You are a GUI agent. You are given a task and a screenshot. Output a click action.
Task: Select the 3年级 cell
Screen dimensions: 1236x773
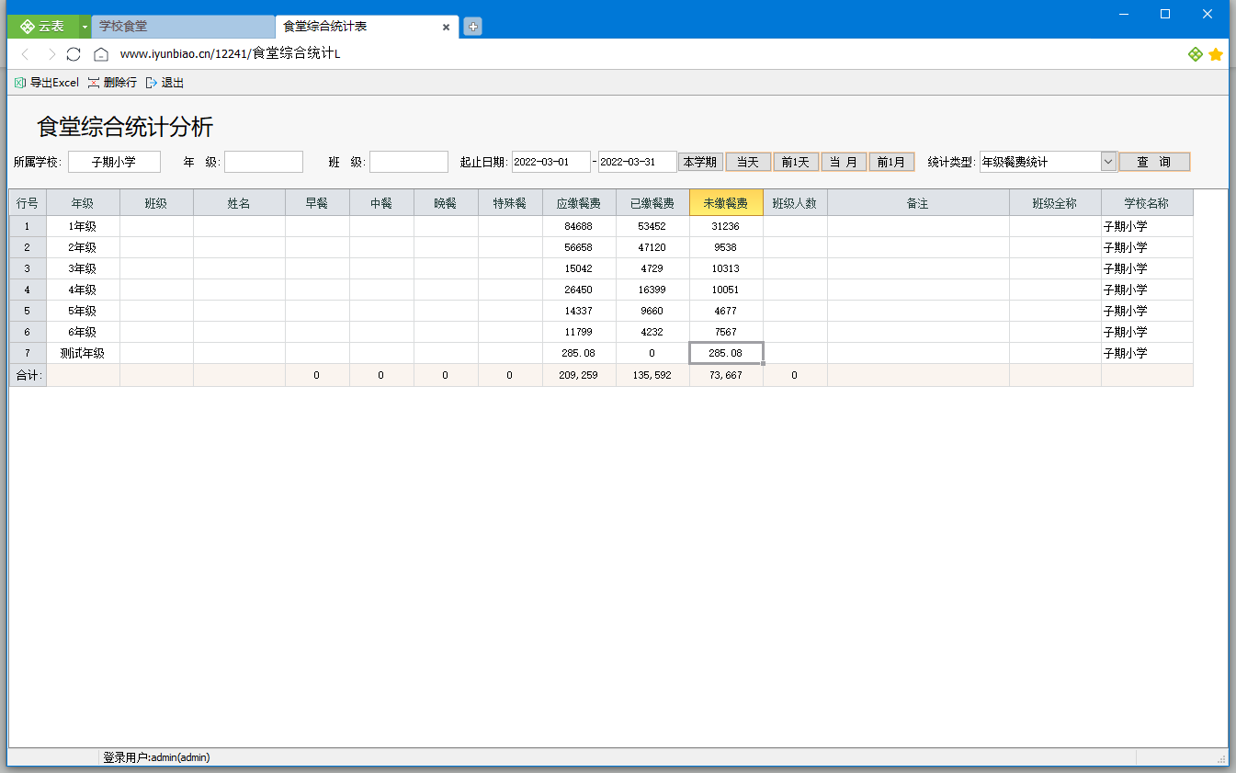pyautogui.click(x=83, y=268)
